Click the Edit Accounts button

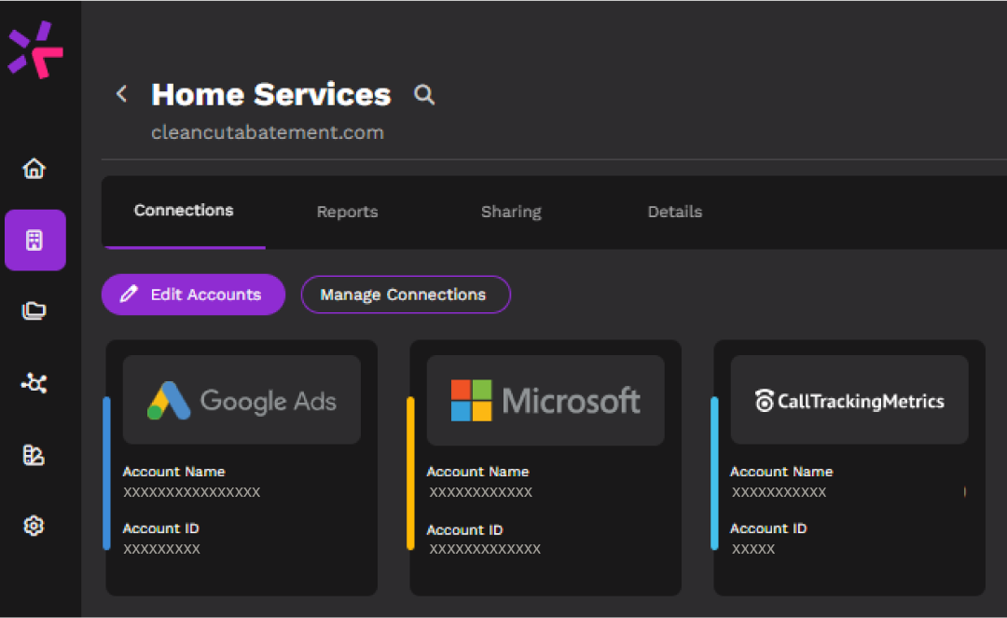pos(193,295)
